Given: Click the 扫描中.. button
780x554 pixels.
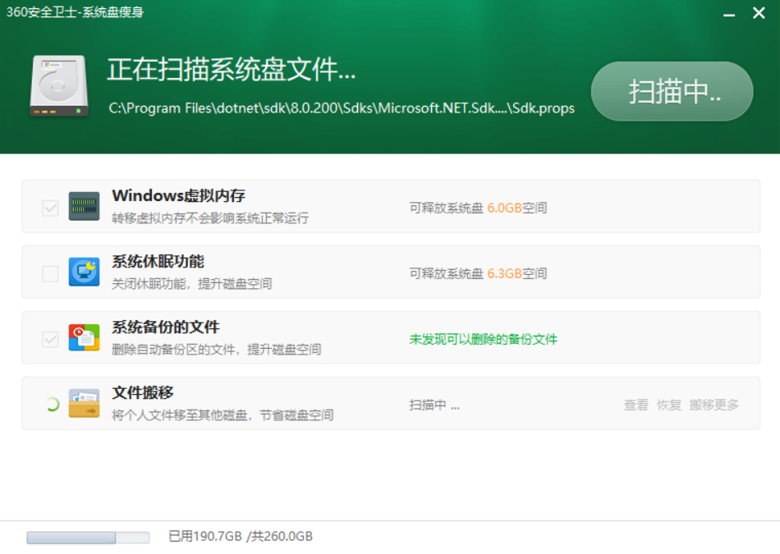Looking at the screenshot, I should (x=672, y=91).
